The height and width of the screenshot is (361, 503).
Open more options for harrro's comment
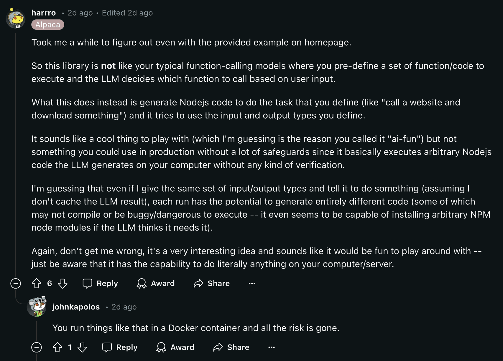[x=252, y=283]
